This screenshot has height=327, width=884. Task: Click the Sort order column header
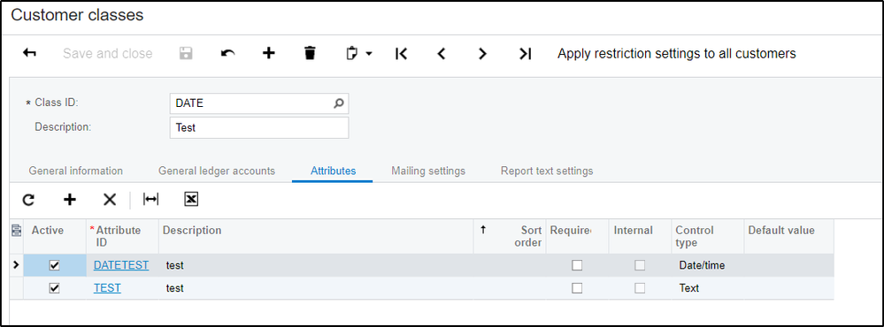tap(510, 236)
